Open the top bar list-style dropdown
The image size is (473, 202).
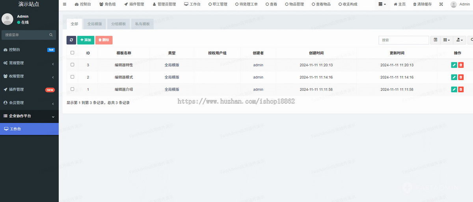pos(382,4)
